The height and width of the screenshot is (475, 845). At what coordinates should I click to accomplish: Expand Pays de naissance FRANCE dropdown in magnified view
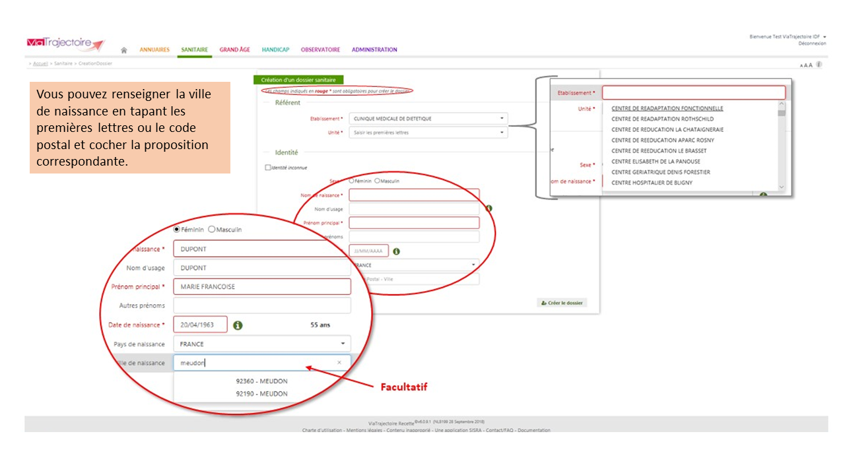(343, 344)
